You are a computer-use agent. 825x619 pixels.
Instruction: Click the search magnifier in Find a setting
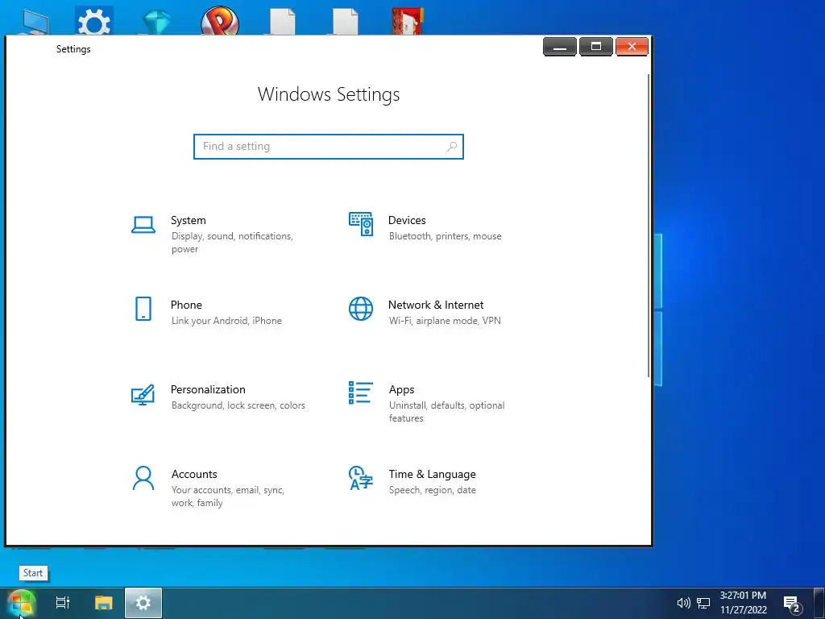(452, 147)
